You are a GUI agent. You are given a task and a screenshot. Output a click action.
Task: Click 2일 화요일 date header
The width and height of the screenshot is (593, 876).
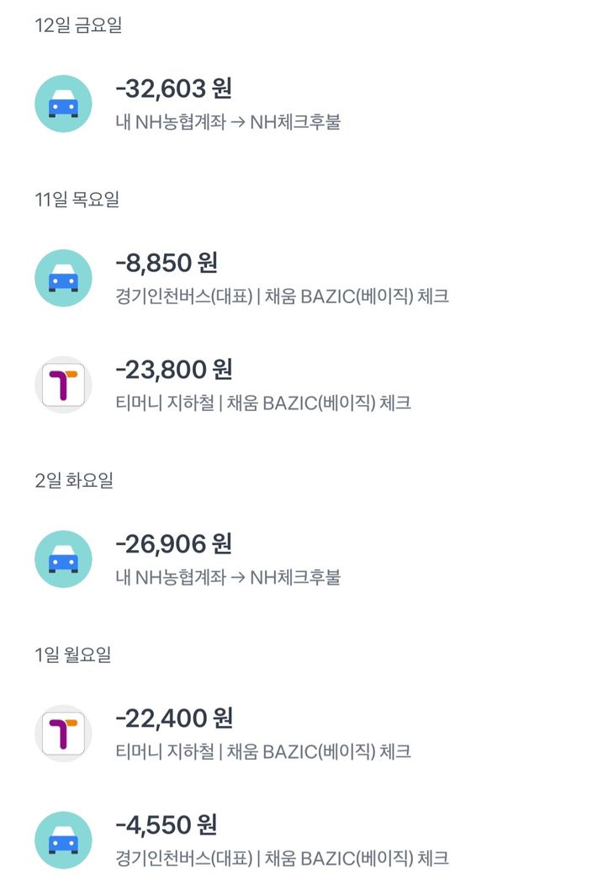tap(74, 481)
